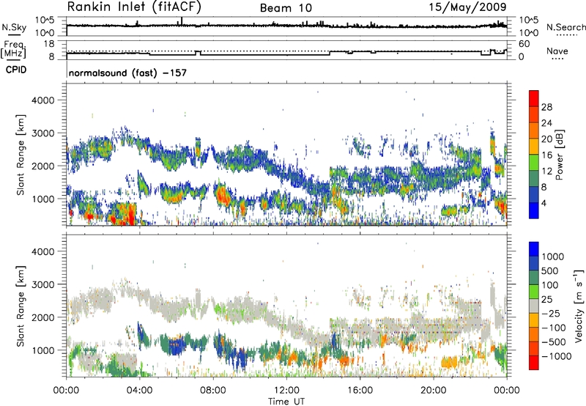Image resolution: width=586 pixels, height=406 pixels.
Task: Click the '4000' tick on velocity panel axis
Action: coord(42,251)
